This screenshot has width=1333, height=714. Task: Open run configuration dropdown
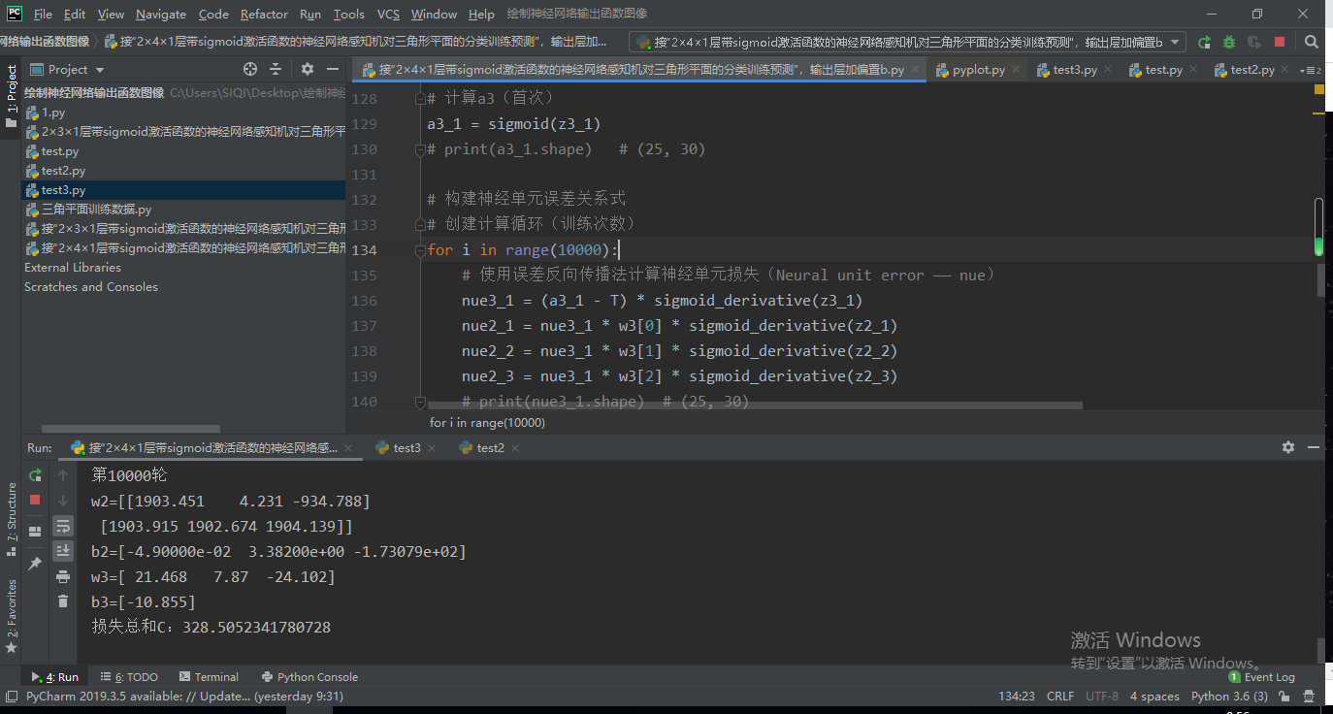pyautogui.click(x=907, y=43)
